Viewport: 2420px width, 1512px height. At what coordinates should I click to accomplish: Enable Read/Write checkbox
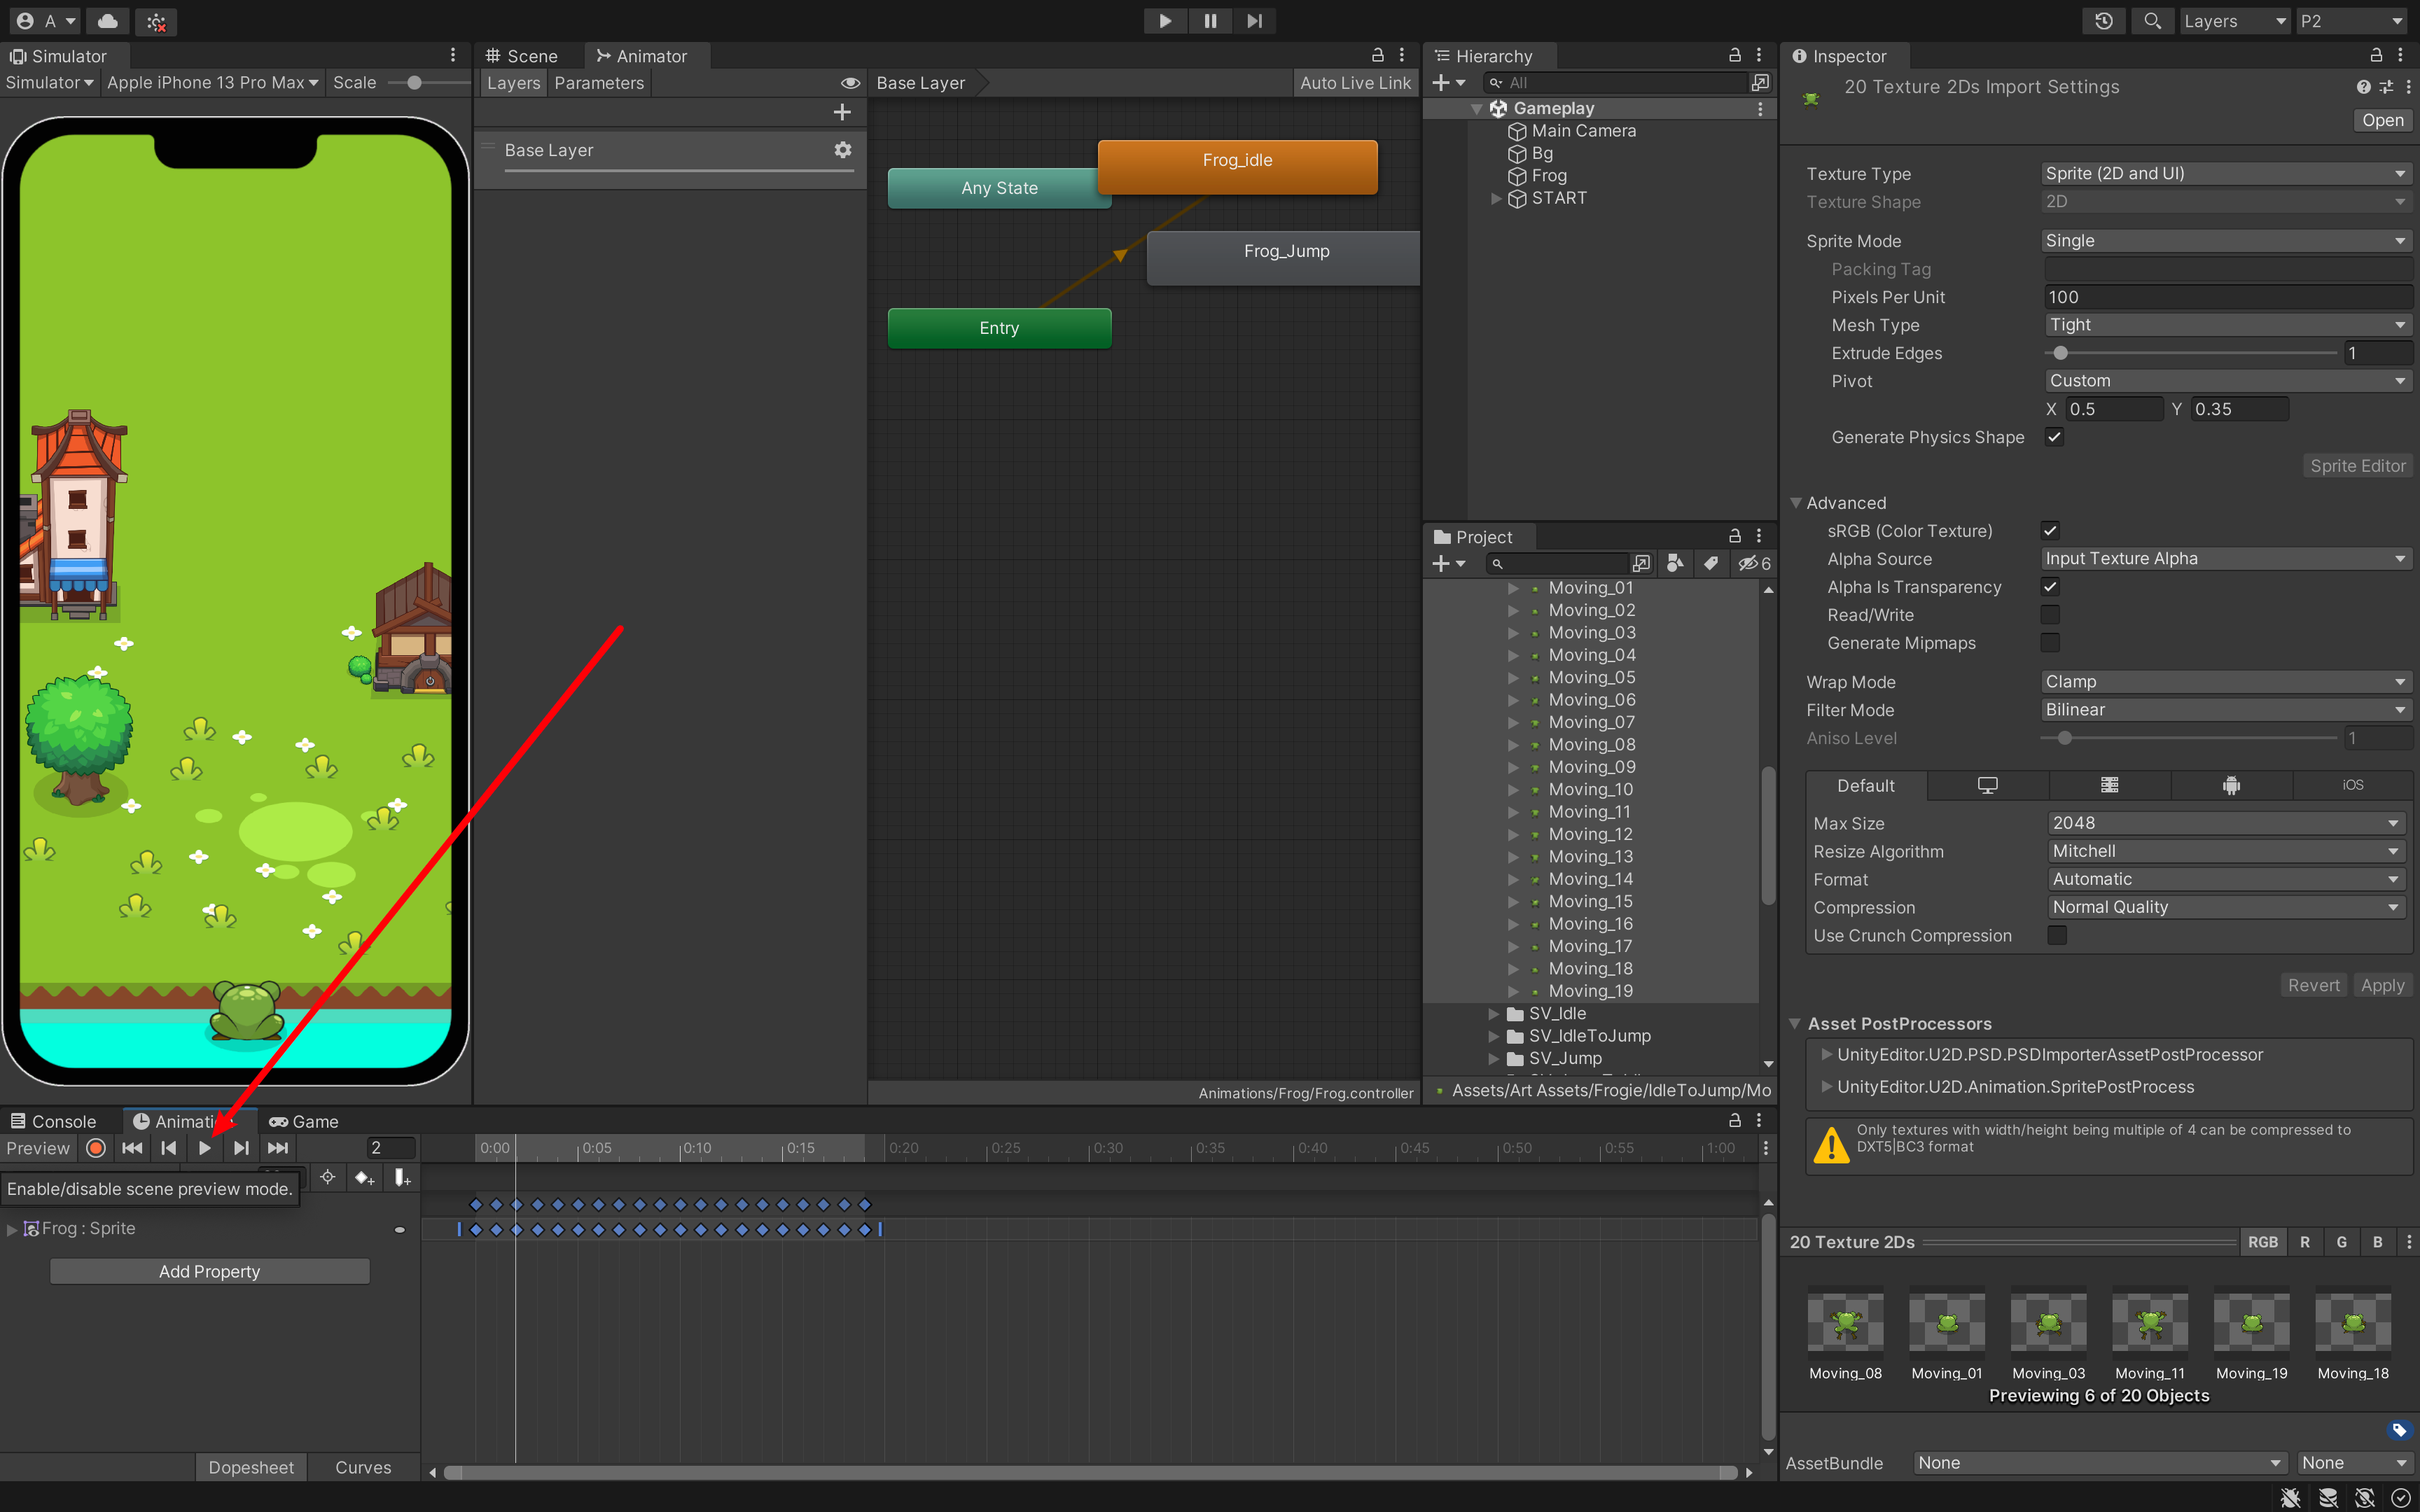(2050, 615)
